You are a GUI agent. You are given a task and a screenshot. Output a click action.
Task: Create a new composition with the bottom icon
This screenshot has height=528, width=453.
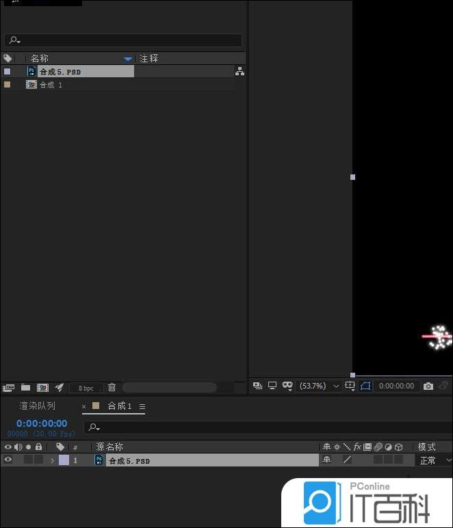pos(42,388)
